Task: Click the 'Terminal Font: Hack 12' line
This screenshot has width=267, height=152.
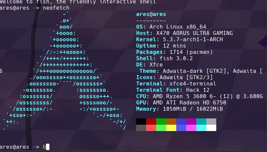Action: pos(173,90)
